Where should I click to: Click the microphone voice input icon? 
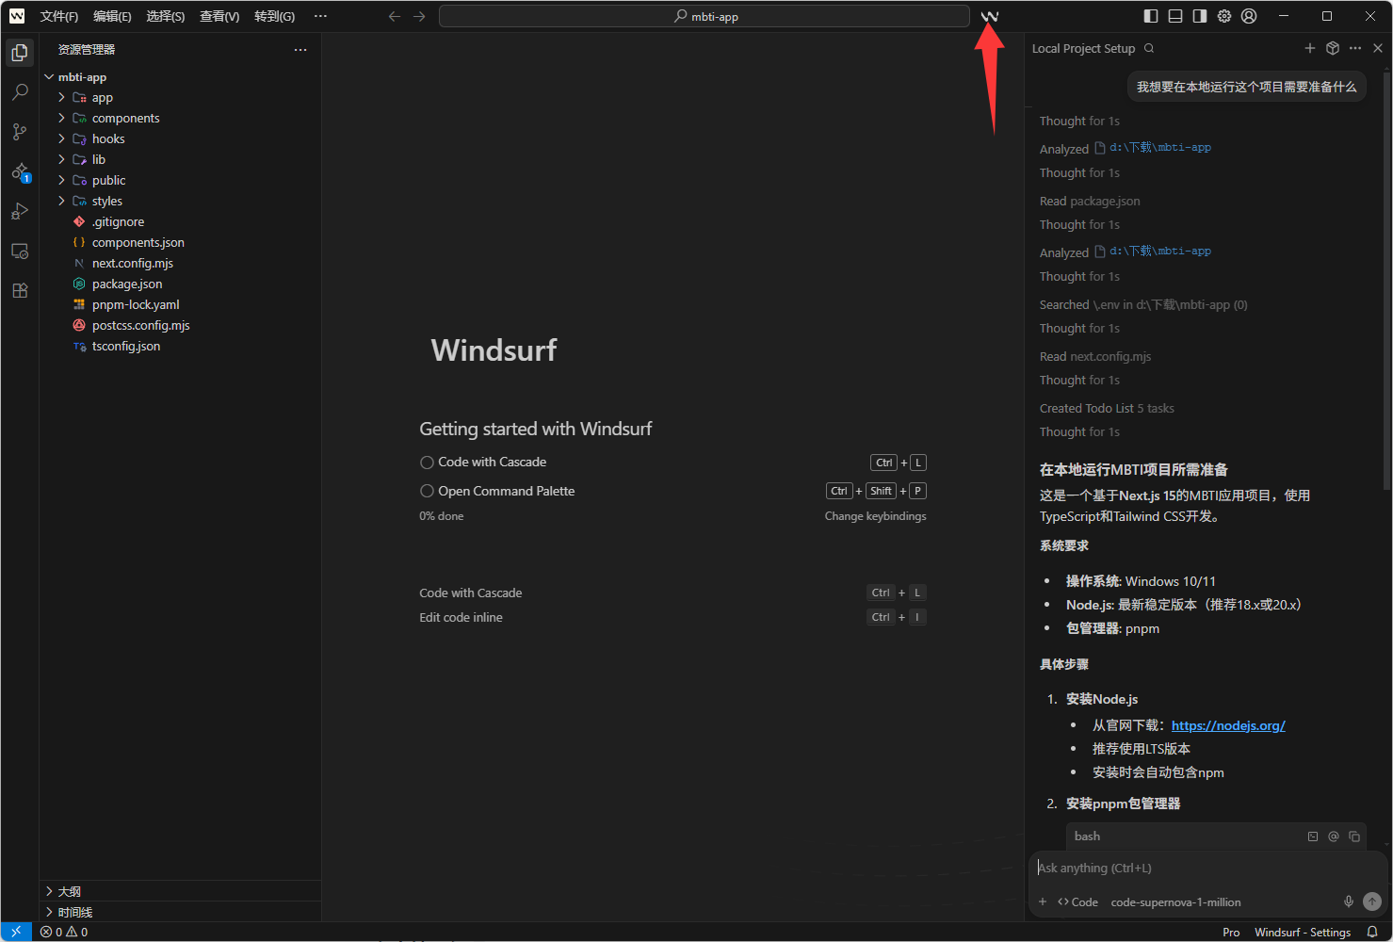pos(1348,901)
